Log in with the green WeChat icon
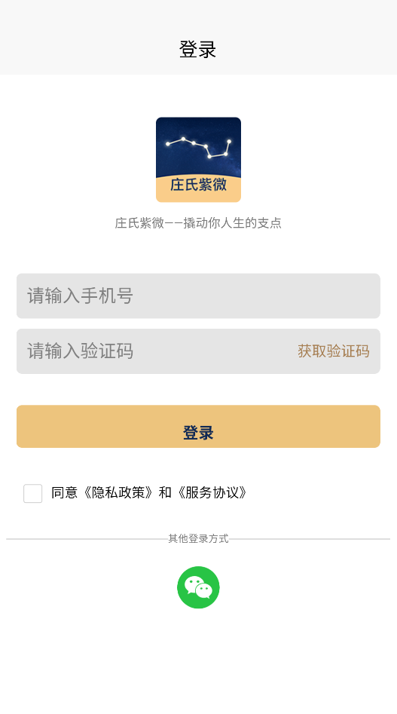The image size is (397, 714). coord(198,587)
